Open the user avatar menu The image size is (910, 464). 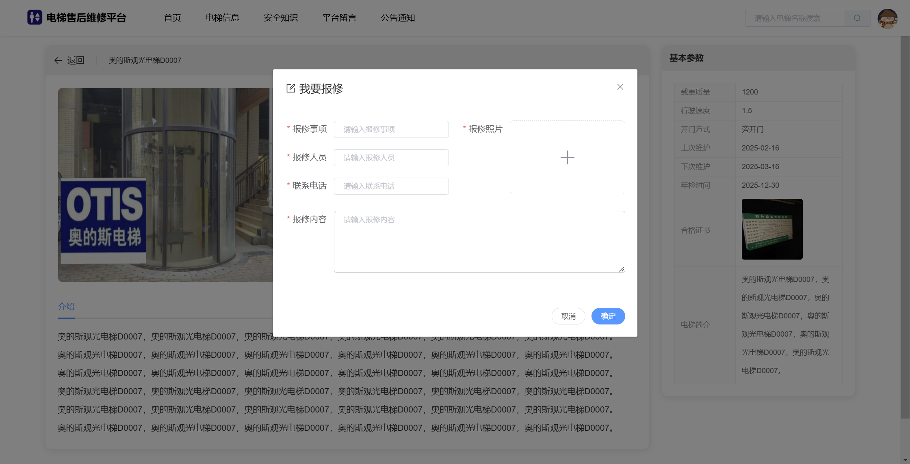[887, 18]
